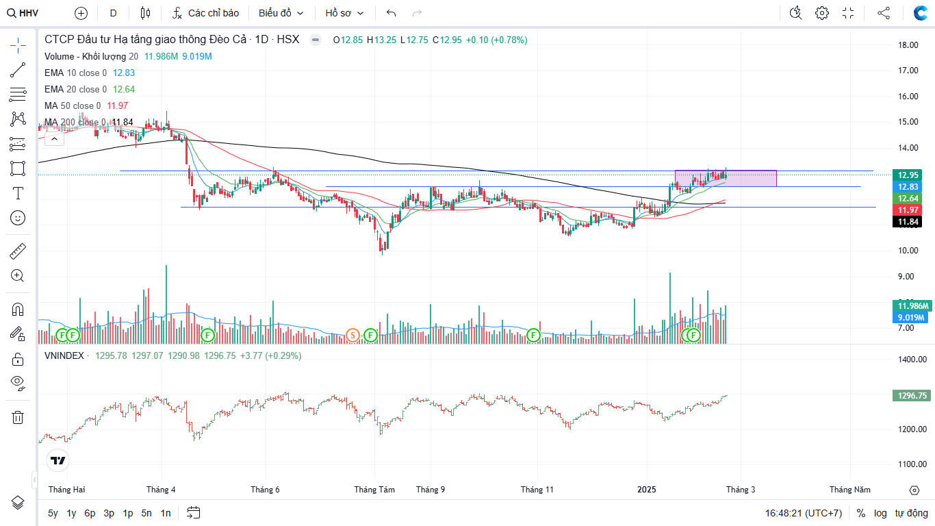Remove drawings with the trash icon
The image size is (935, 526).
(18, 417)
